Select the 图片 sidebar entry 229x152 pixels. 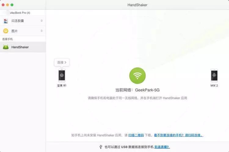23,31
